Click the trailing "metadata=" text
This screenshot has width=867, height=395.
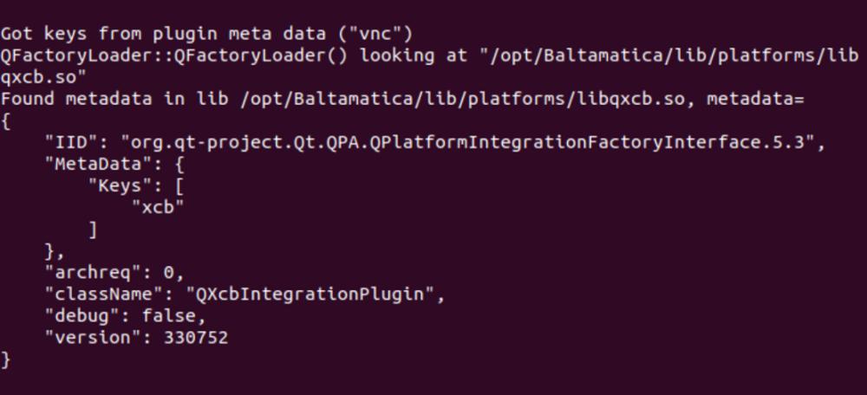pyautogui.click(x=756, y=99)
